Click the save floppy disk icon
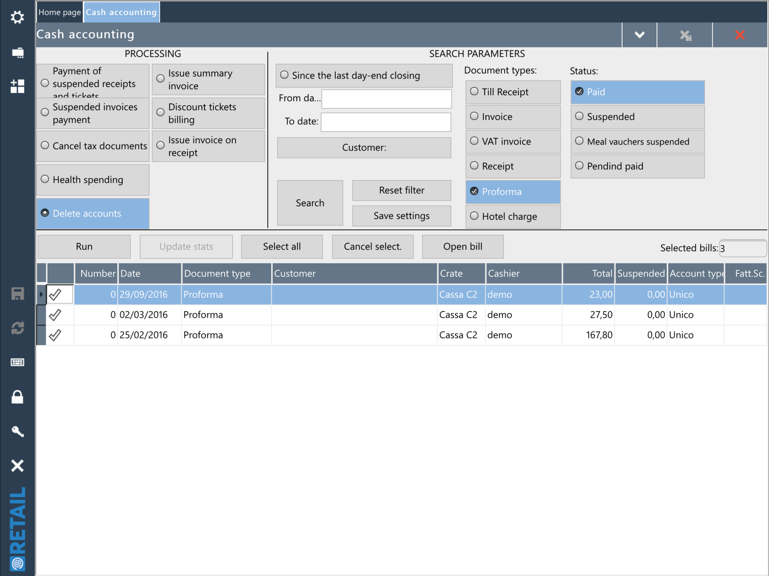This screenshot has height=576, width=769. click(x=17, y=294)
